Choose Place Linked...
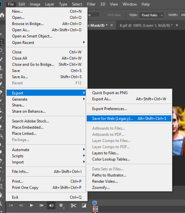The image size is (185, 213). (x=47, y=133)
